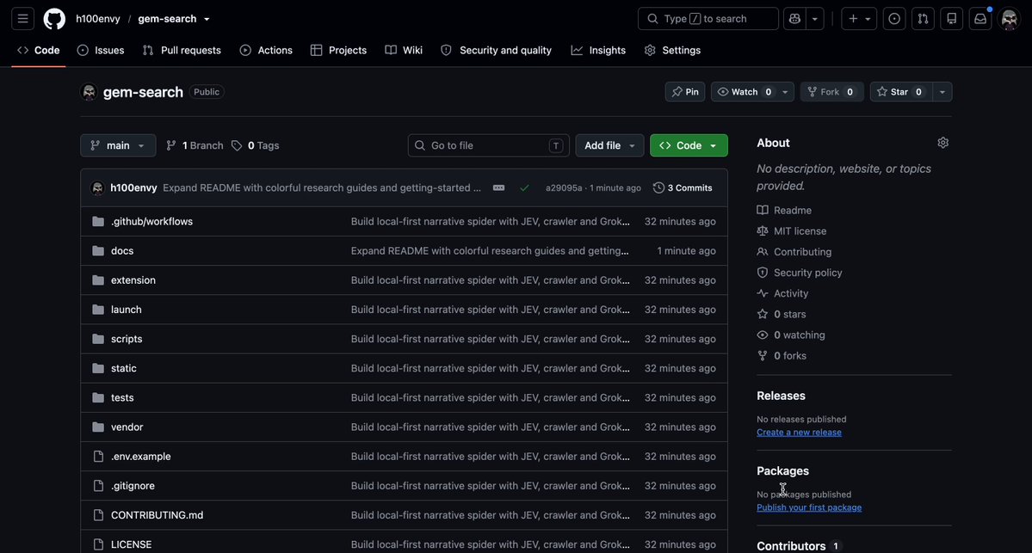Show commit details via the ellipsis icon
This screenshot has height=553, width=1032.
coord(499,188)
